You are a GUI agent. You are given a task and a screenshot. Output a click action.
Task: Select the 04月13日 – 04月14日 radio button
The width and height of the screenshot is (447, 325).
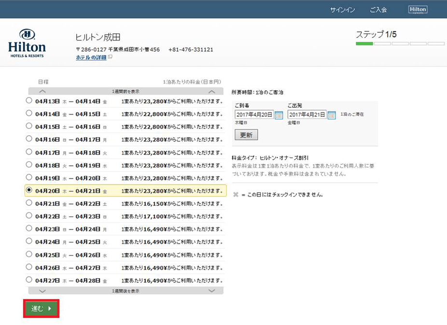point(29,100)
